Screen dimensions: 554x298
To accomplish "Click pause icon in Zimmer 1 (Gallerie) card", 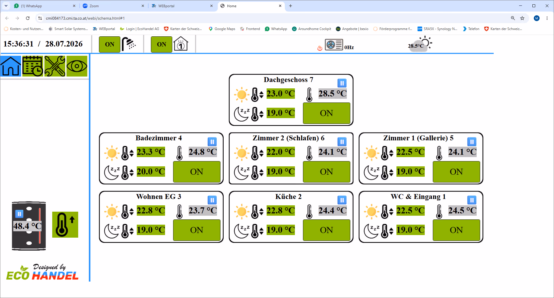I will (x=472, y=142).
